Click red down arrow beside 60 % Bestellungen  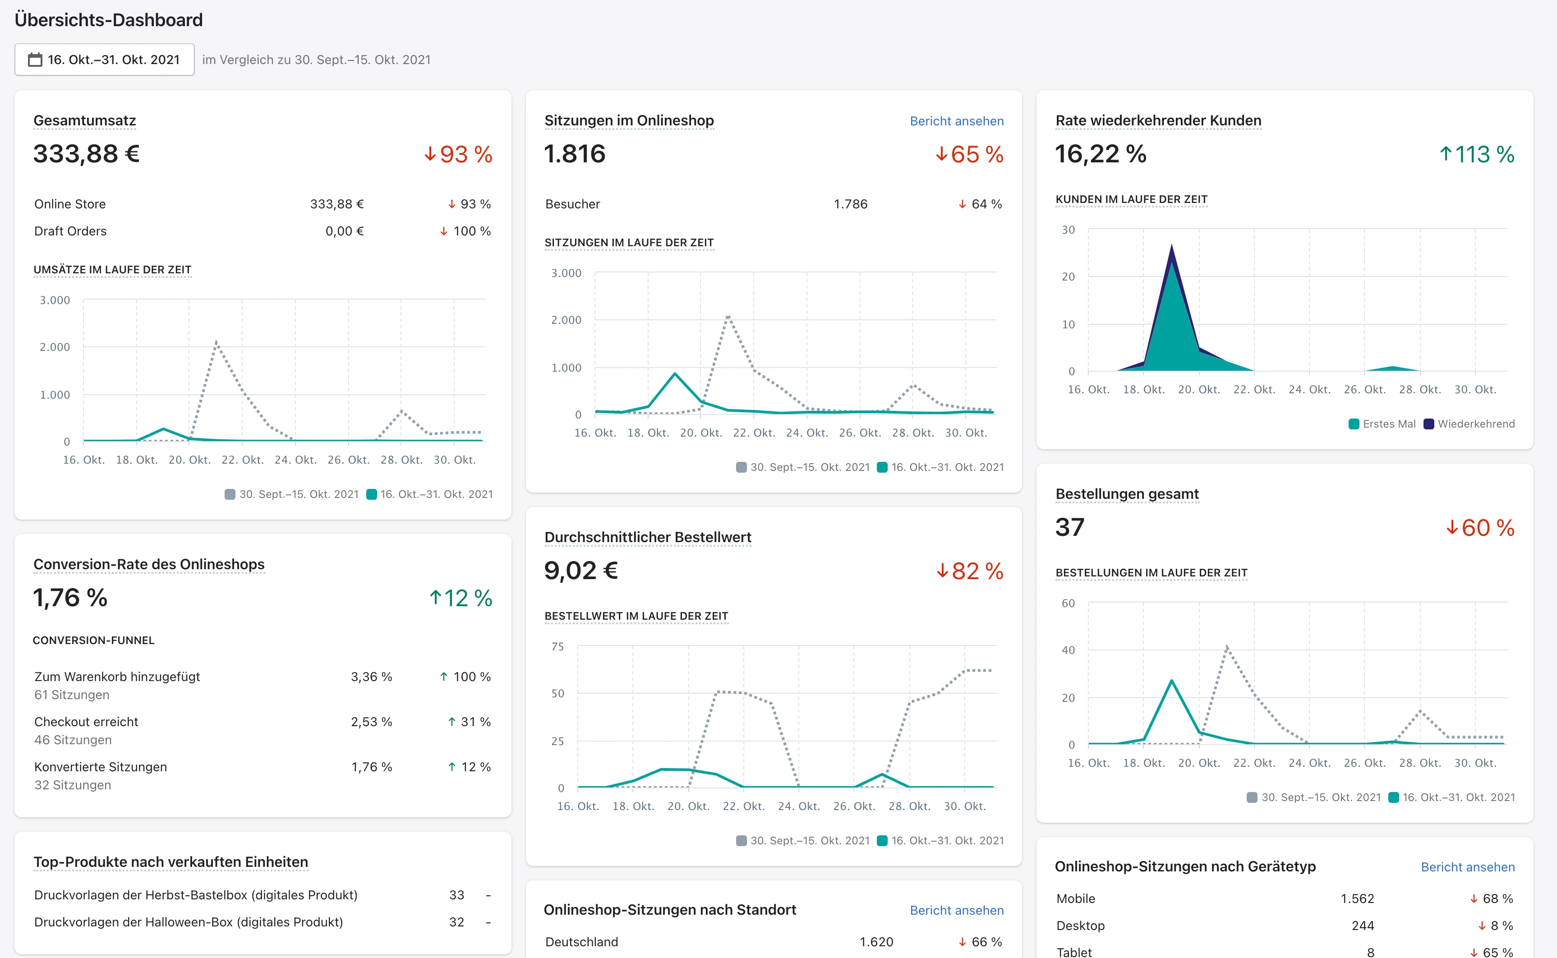[1452, 527]
